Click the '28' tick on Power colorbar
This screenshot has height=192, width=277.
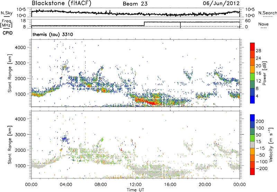tap(258, 51)
